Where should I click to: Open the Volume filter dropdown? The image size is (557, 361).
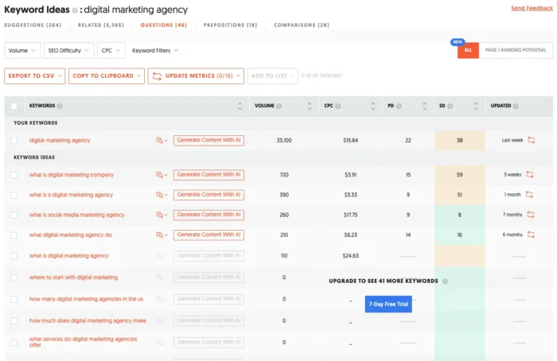coord(22,50)
